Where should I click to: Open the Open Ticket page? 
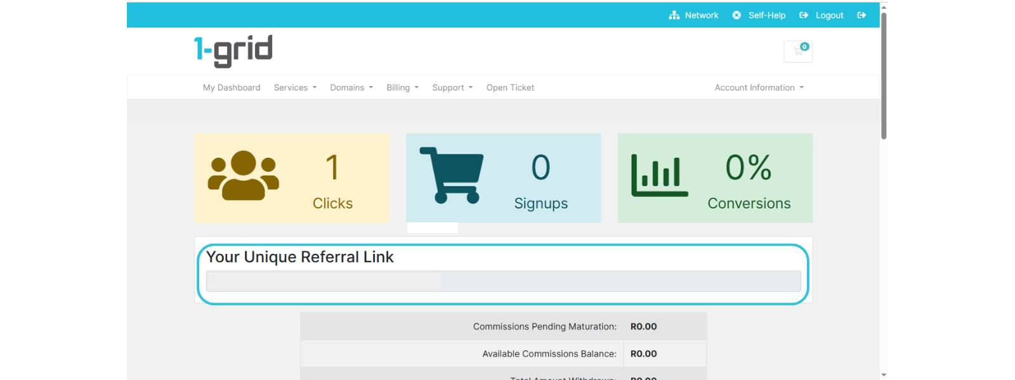(x=510, y=87)
